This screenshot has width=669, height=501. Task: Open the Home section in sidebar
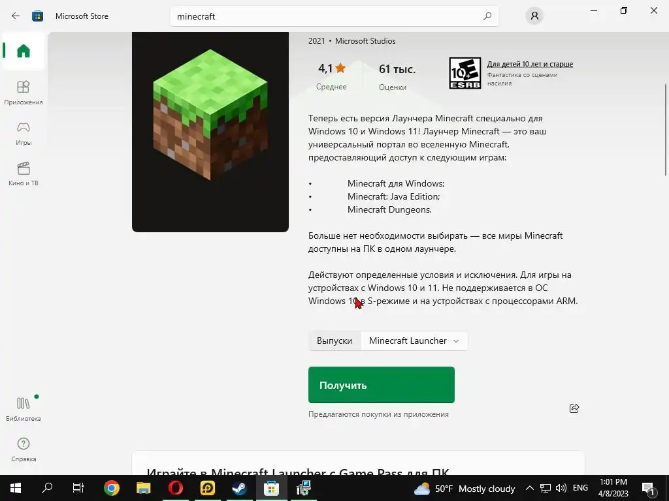tap(24, 51)
